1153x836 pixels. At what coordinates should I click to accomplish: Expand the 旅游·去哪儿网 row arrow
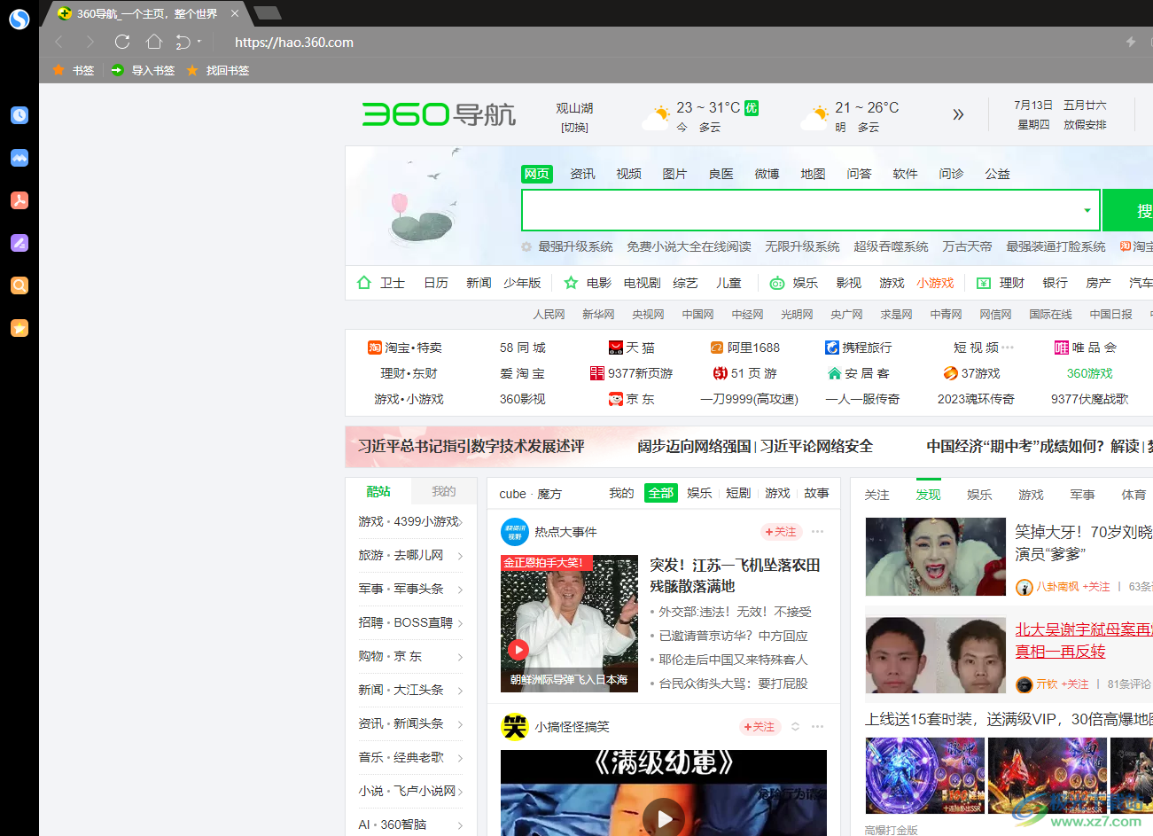[460, 556]
